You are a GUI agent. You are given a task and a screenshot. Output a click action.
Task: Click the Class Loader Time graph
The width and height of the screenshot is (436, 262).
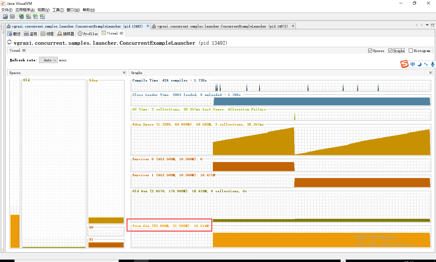[281, 101]
